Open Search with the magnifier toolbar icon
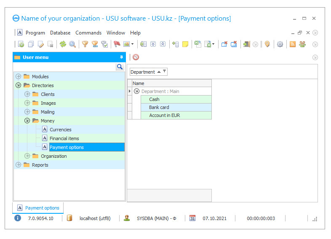The width and height of the screenshot is (331, 239). click(x=72, y=44)
